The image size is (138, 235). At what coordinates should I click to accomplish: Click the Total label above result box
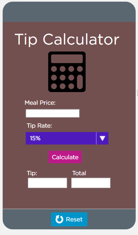tap(79, 173)
